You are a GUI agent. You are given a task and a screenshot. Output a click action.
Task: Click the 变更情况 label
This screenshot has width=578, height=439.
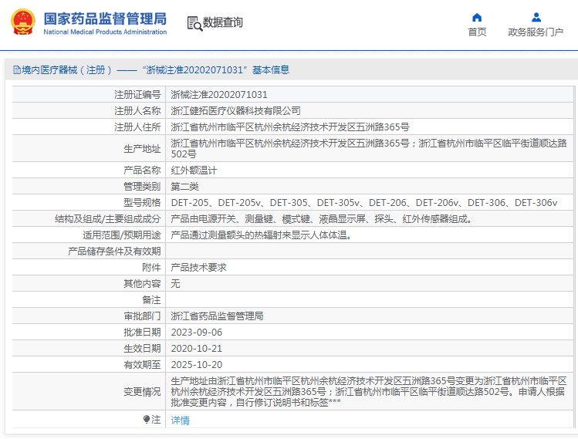[142, 391]
